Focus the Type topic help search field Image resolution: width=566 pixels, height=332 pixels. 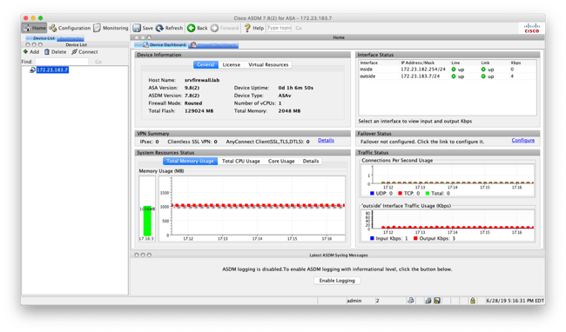279,28
